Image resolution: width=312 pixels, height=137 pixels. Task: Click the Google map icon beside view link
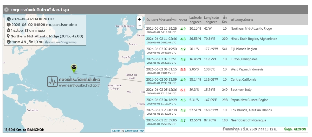point(47,42)
